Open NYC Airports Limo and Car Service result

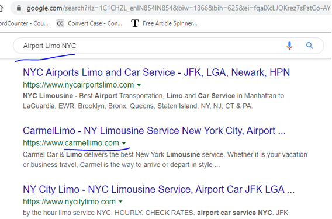156,72
